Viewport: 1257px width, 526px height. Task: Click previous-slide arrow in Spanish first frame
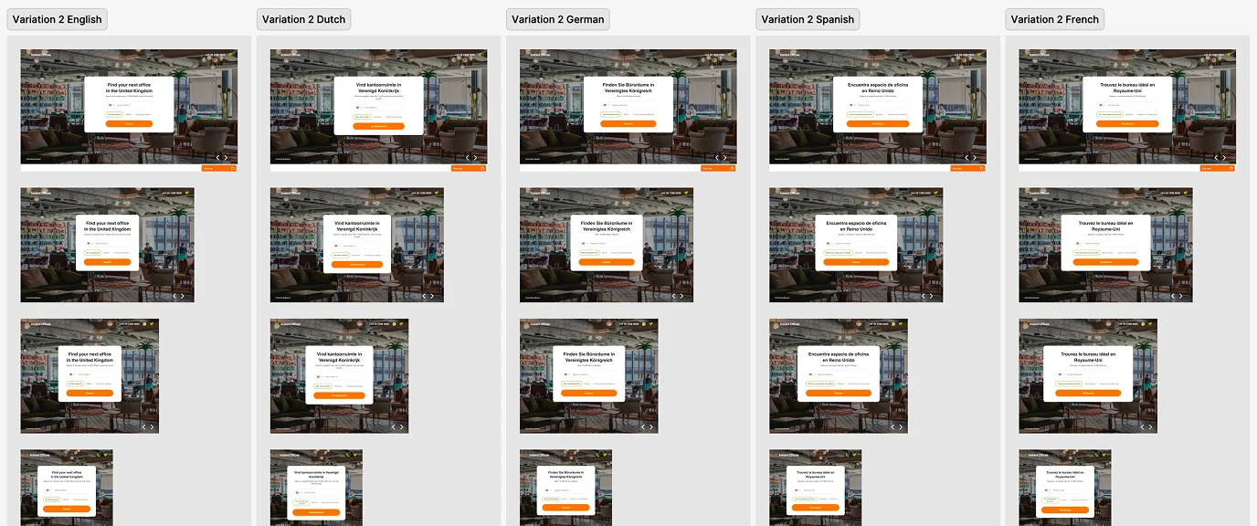coord(967,158)
